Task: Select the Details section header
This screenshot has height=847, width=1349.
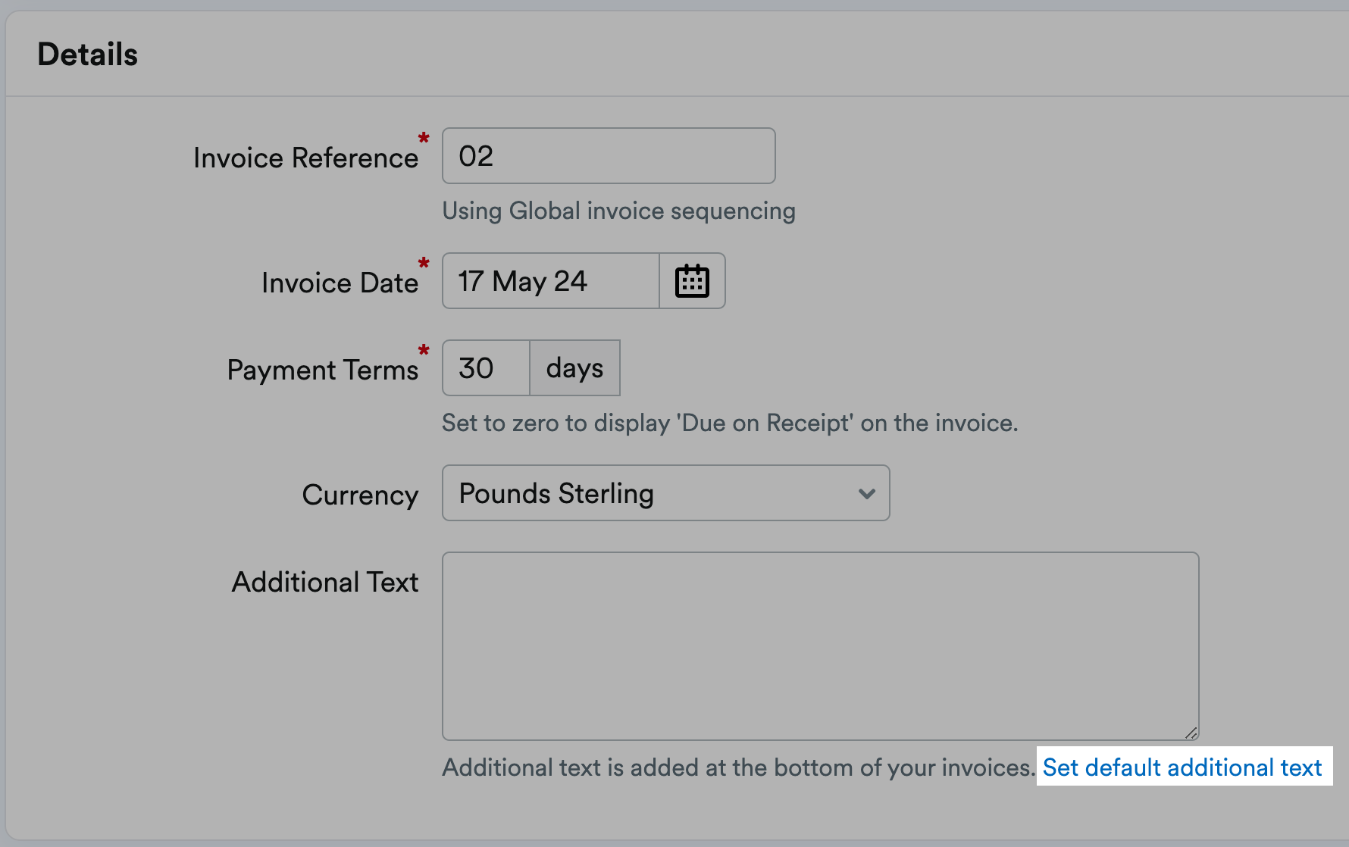Action: 87,53
